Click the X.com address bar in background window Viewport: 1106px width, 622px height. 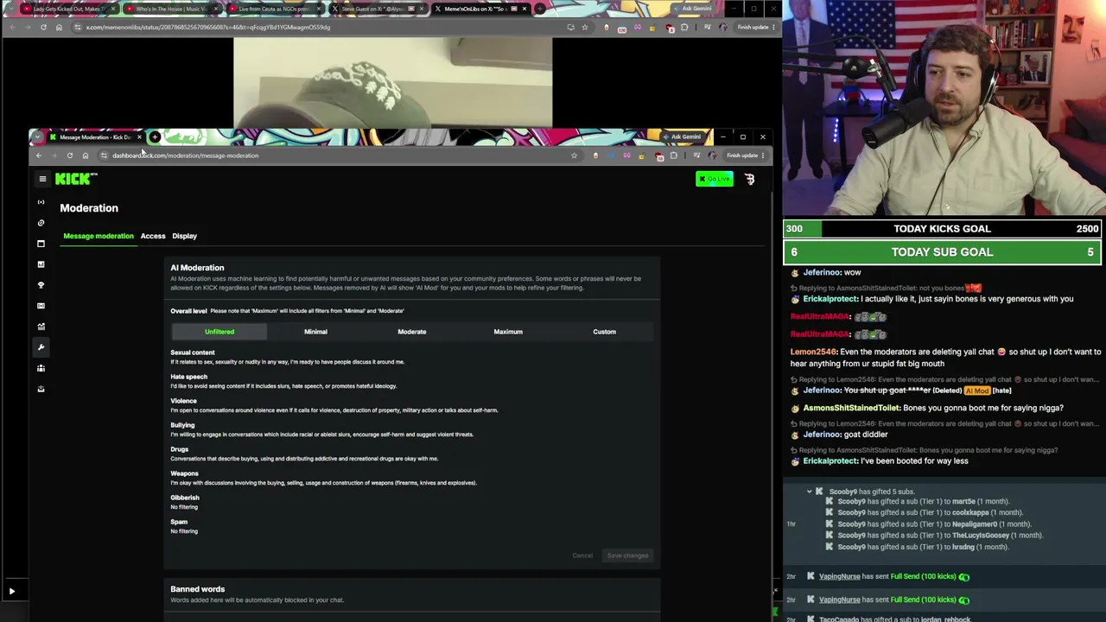[320, 28]
